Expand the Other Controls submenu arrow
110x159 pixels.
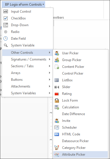(x=50, y=53)
